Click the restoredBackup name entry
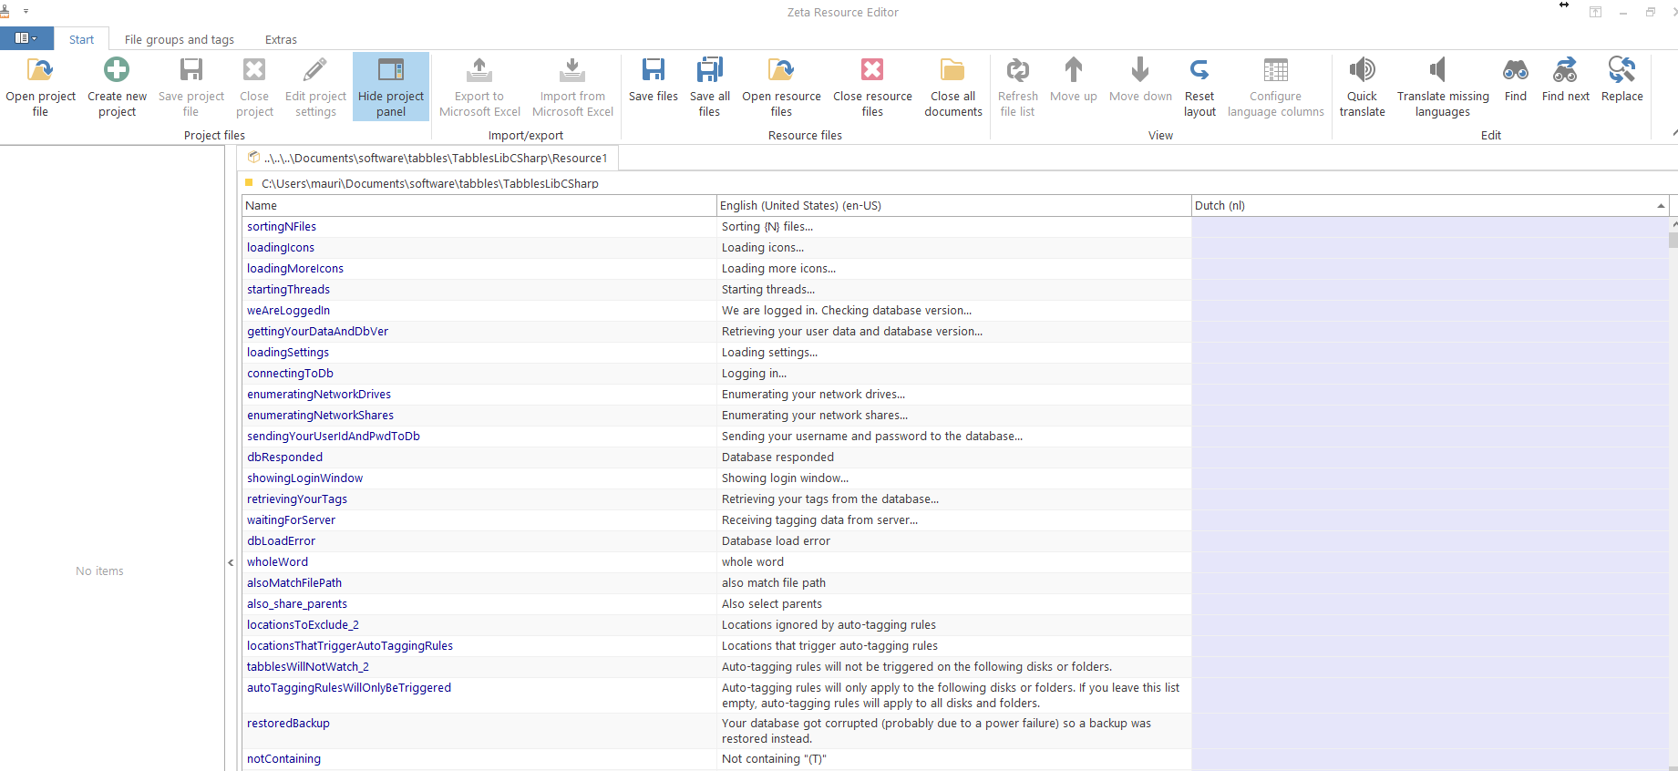 288,724
